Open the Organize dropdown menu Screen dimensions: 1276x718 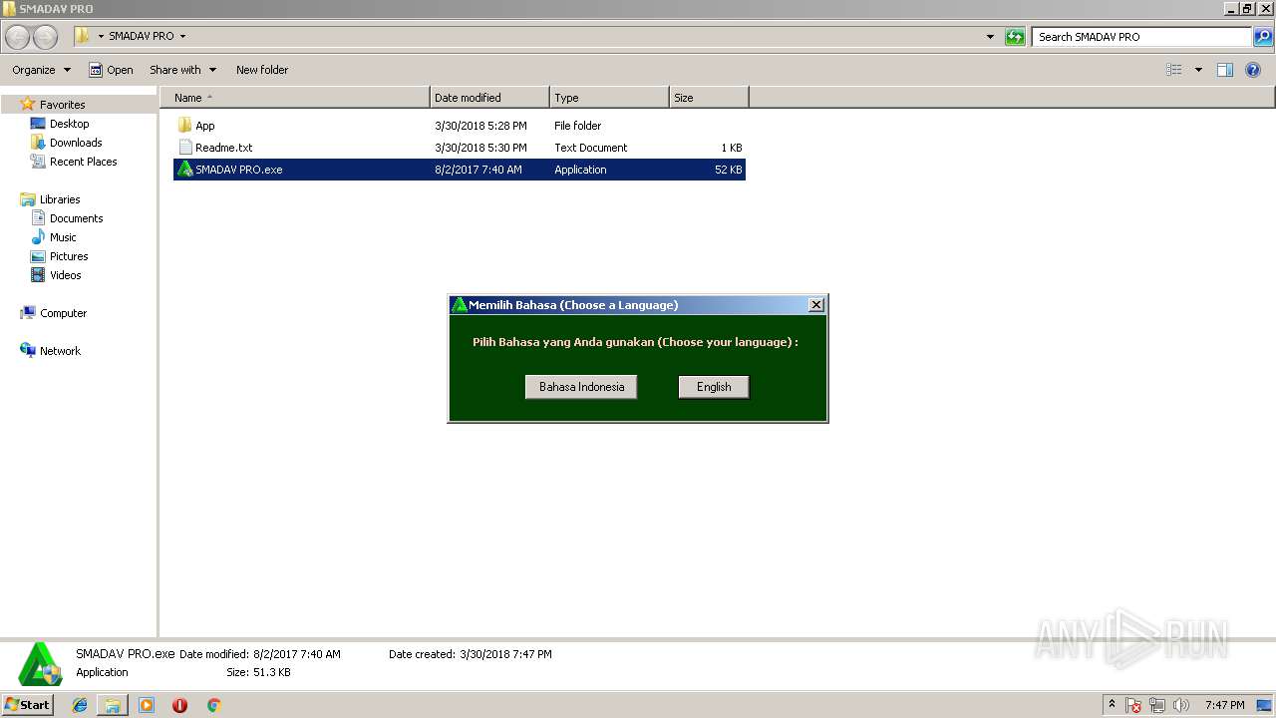pyautogui.click(x=42, y=70)
